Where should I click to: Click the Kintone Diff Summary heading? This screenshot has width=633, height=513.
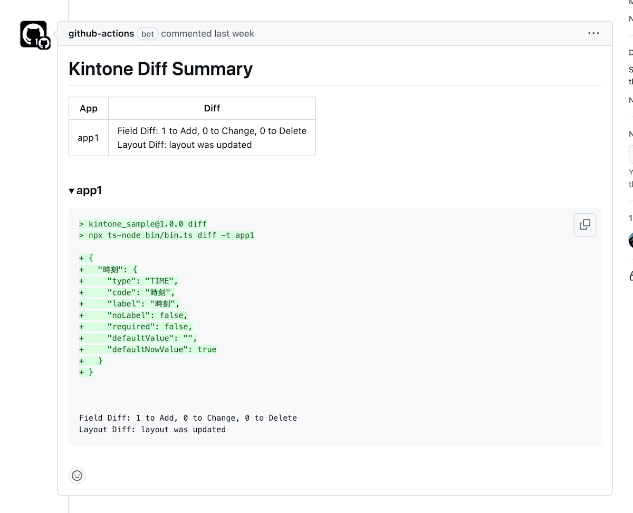coord(160,69)
